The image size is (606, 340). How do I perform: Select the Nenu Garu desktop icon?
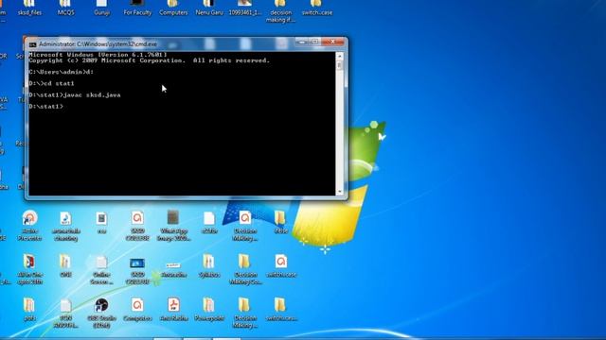[209, 8]
